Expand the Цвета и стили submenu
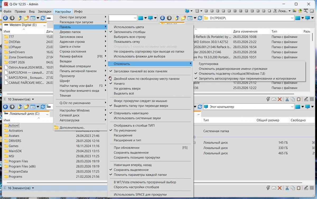317x199 pixels. coord(81,46)
